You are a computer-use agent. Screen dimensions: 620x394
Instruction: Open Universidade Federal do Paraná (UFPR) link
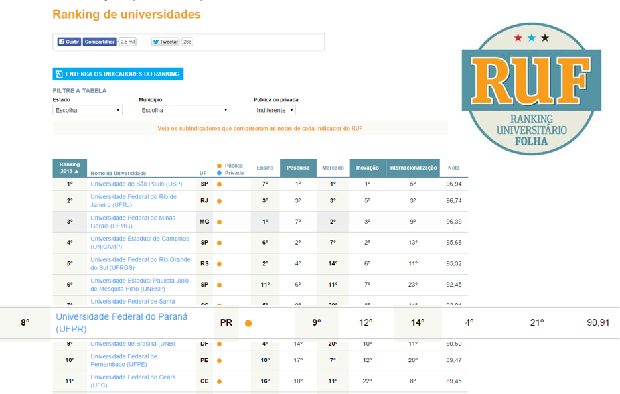(121, 323)
